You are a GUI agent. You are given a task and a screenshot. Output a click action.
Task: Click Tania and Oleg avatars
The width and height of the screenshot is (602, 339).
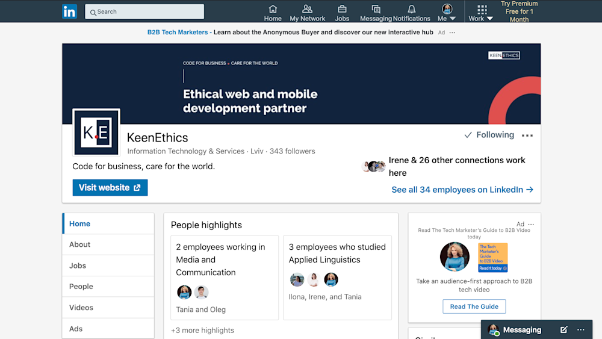click(x=193, y=292)
